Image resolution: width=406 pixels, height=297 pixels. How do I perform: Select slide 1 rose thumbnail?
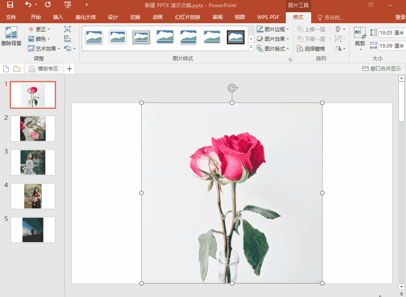pyautogui.click(x=33, y=95)
